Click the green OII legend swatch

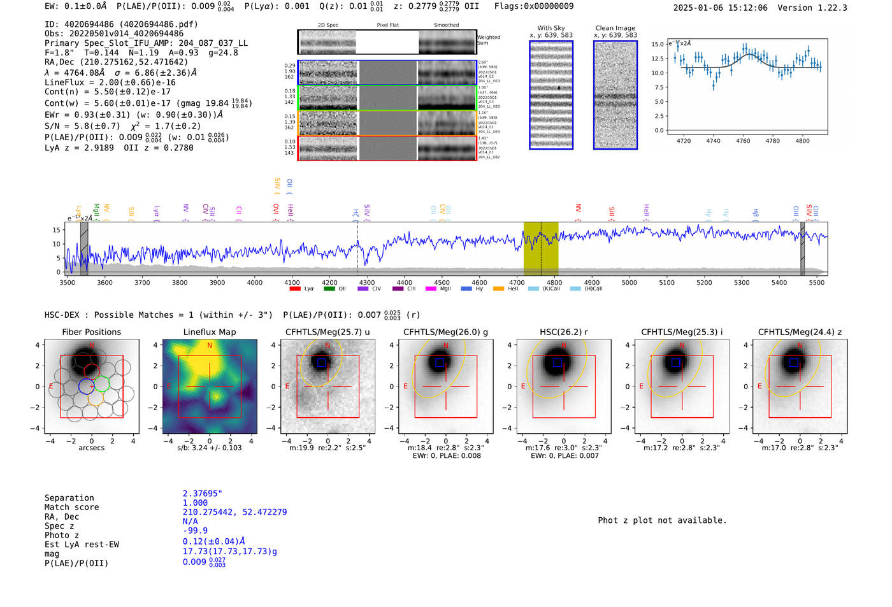tap(329, 289)
